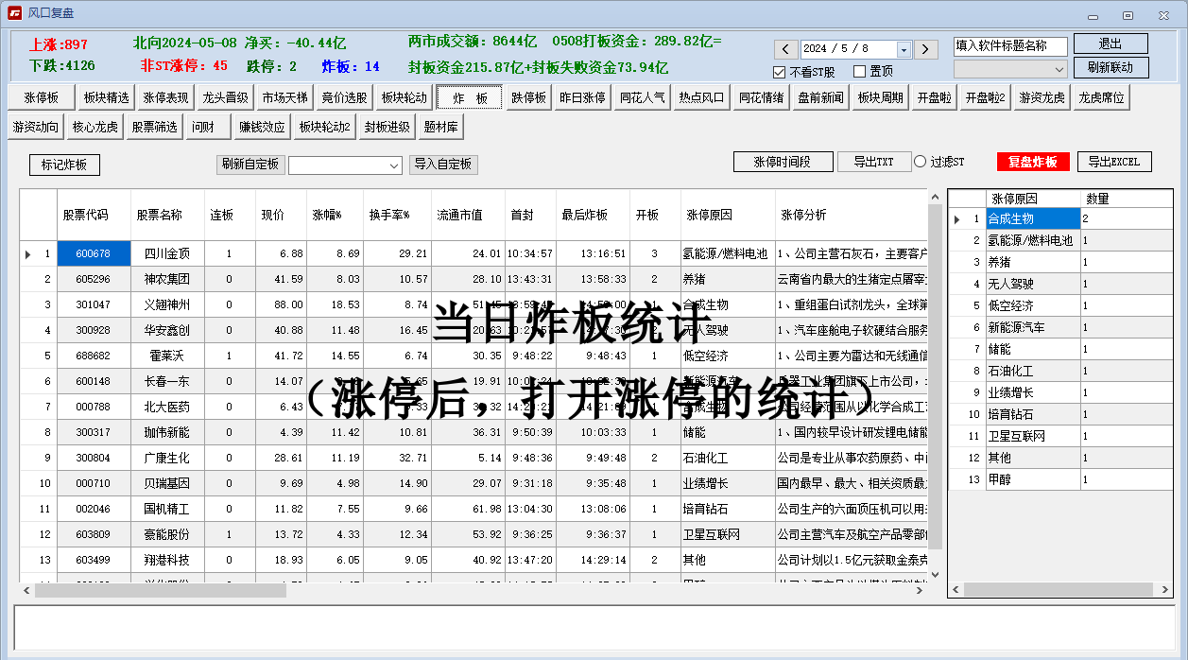Enable the 置顶 checkbox
Image resolution: width=1188 pixels, height=660 pixels.
859,72
